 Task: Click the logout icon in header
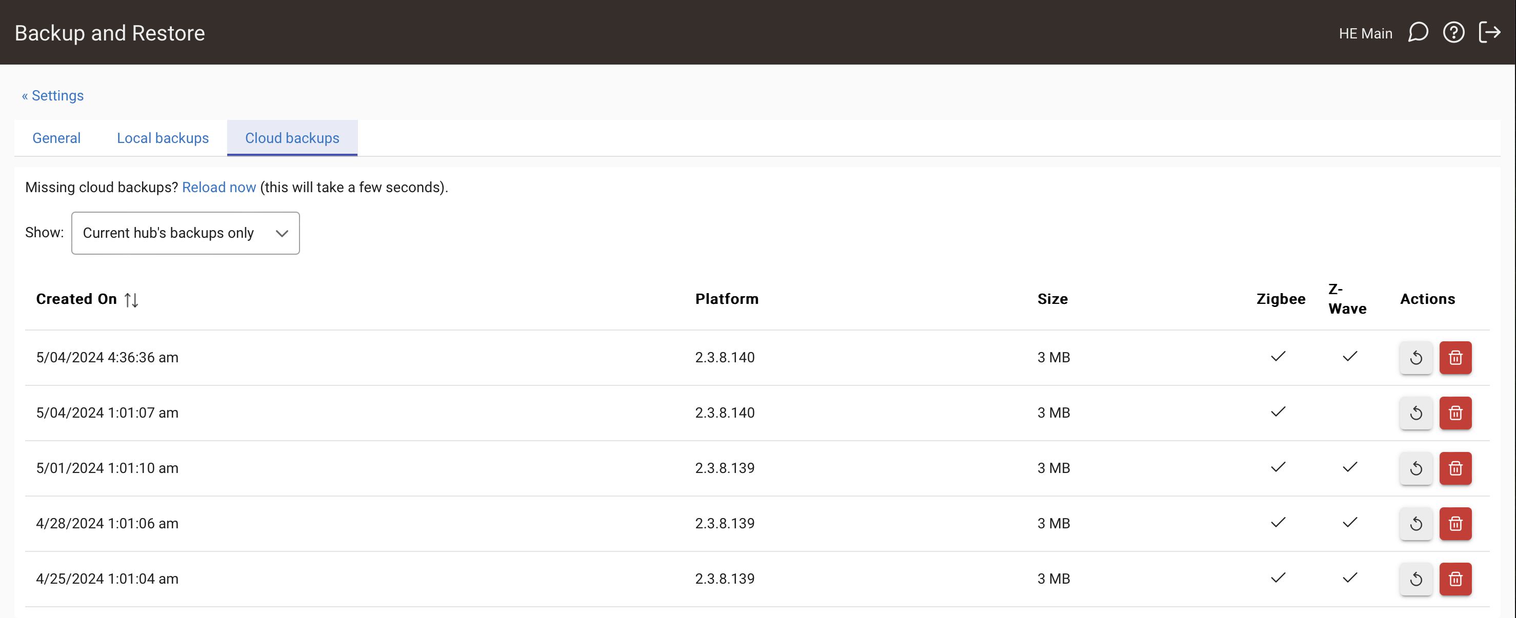tap(1489, 32)
